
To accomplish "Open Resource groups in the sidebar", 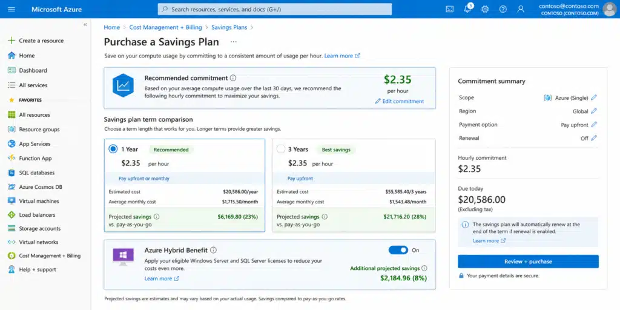I will [39, 130].
